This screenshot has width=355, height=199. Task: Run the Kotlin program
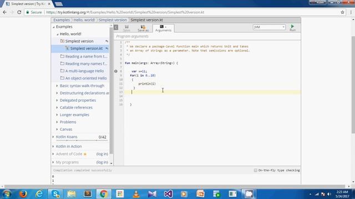(292, 28)
